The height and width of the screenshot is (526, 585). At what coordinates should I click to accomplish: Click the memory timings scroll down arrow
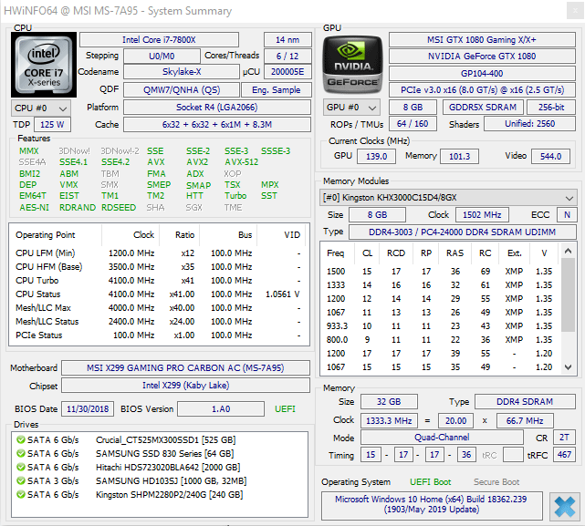click(568, 367)
